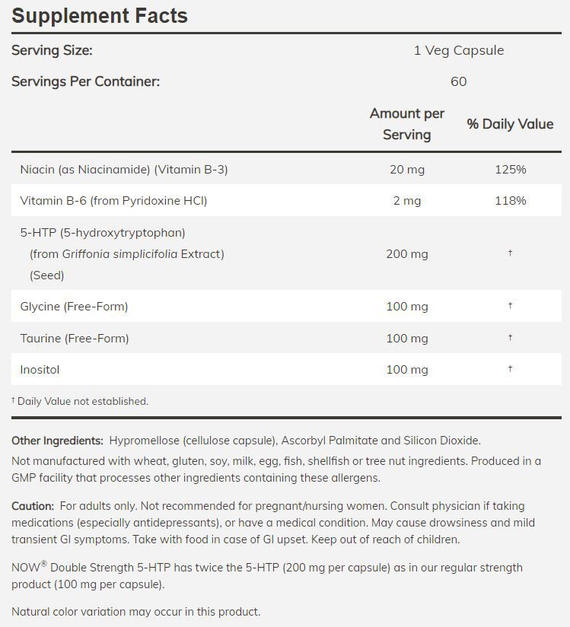Click the Amount per Serving column header
This screenshot has width=570, height=627.
click(x=406, y=124)
